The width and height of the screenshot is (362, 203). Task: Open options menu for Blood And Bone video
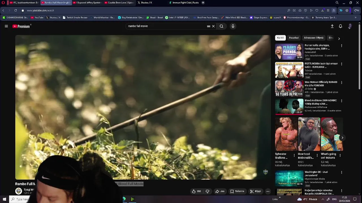341,101
